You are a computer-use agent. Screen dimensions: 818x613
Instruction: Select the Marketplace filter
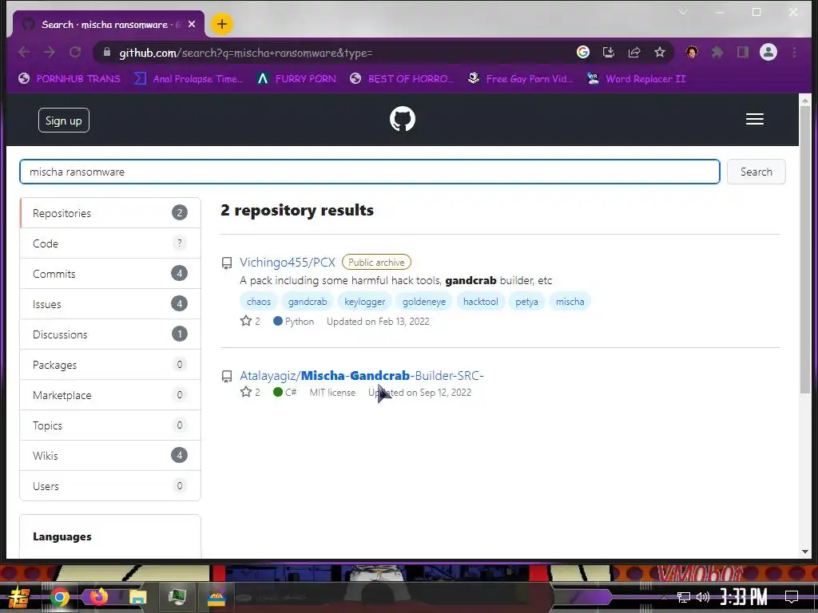click(110, 394)
